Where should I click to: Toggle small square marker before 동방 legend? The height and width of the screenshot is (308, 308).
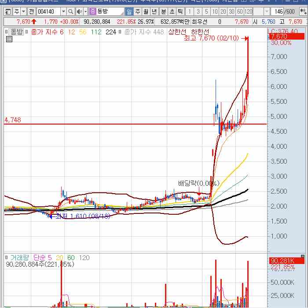tap(7, 32)
